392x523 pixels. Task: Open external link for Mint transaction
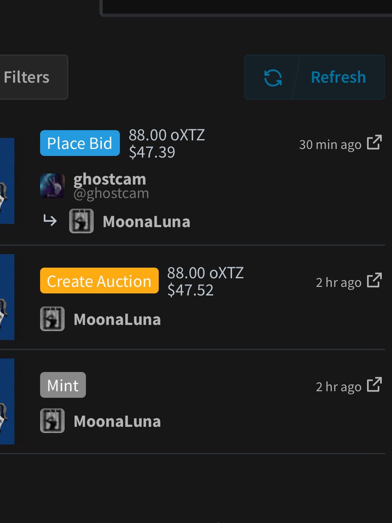[x=374, y=385]
